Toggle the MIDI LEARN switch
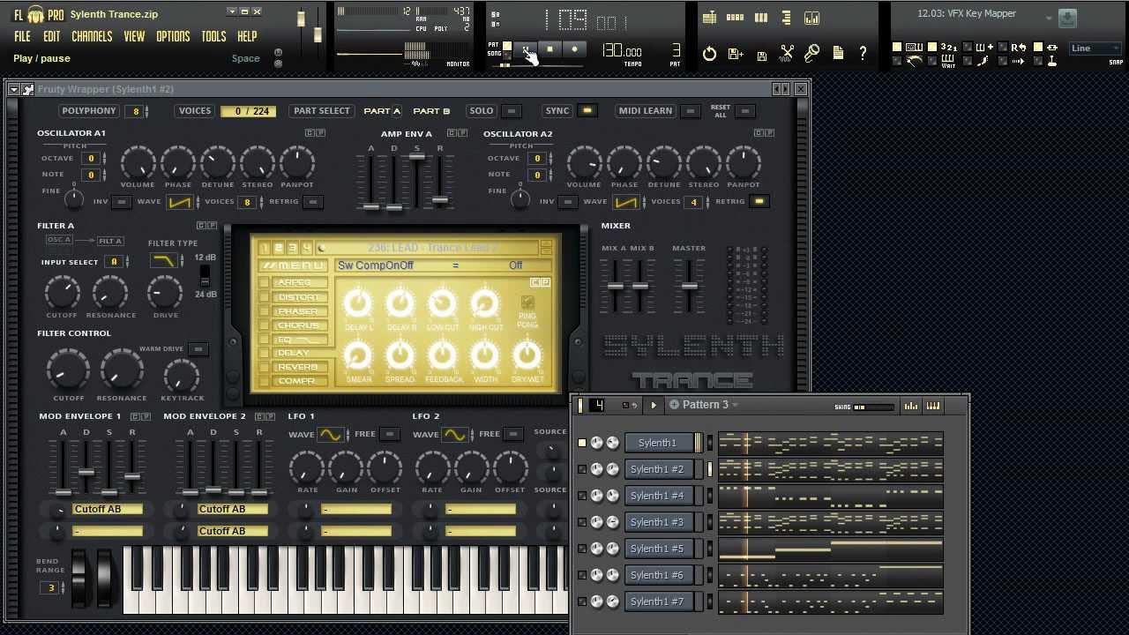 [691, 111]
